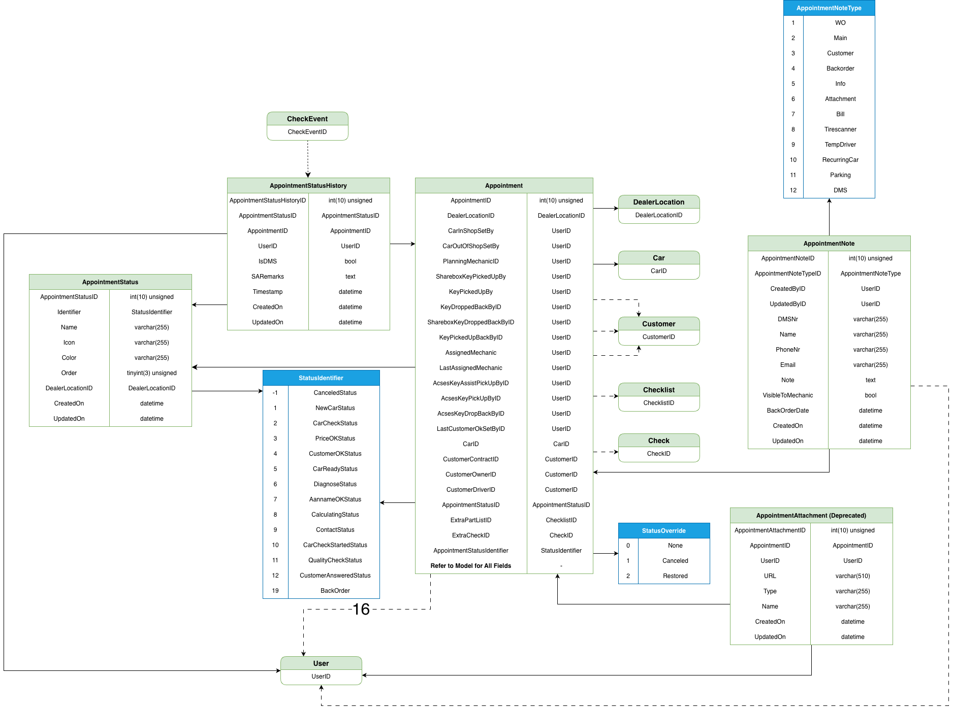Select the VisibleToMechanic field in AppointmentNote
Screen dimensions: 953x710
pyautogui.click(x=787, y=395)
